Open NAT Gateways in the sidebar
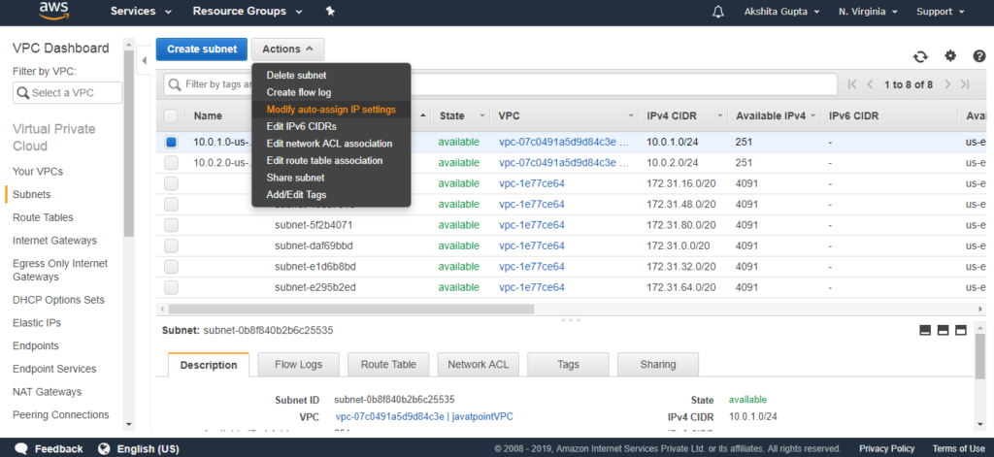 coord(47,392)
